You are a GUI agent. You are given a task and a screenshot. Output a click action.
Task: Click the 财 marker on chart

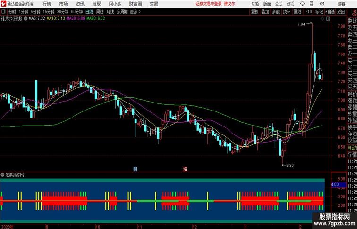[135, 169]
